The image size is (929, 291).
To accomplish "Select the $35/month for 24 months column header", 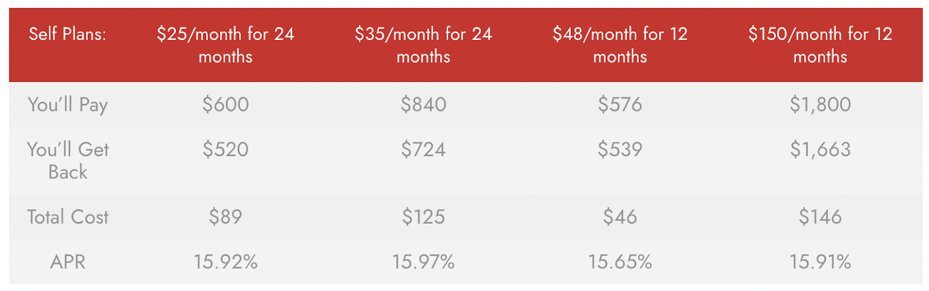I will 423,45.
